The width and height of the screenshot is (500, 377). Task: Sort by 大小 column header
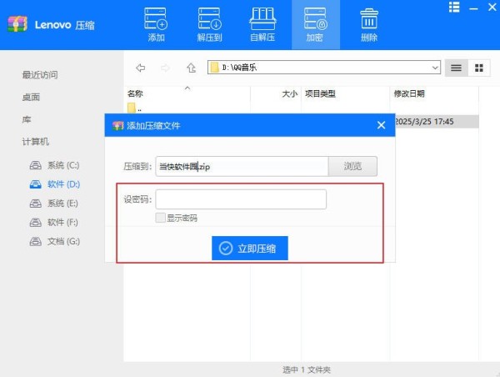click(289, 93)
